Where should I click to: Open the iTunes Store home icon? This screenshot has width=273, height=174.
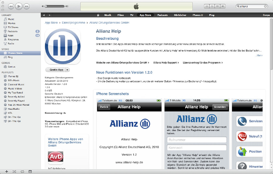pos(98,15)
